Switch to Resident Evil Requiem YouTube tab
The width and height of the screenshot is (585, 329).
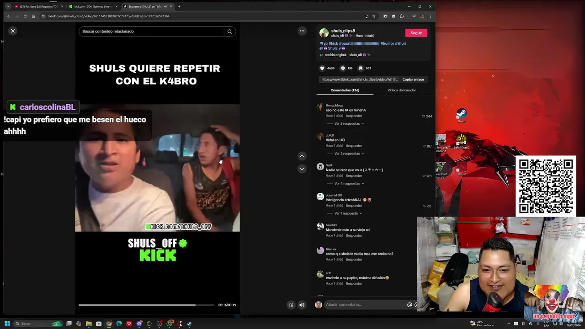pyautogui.click(x=38, y=6)
